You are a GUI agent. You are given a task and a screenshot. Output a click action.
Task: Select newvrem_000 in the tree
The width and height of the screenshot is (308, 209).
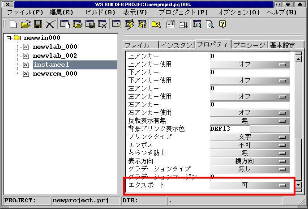click(55, 74)
